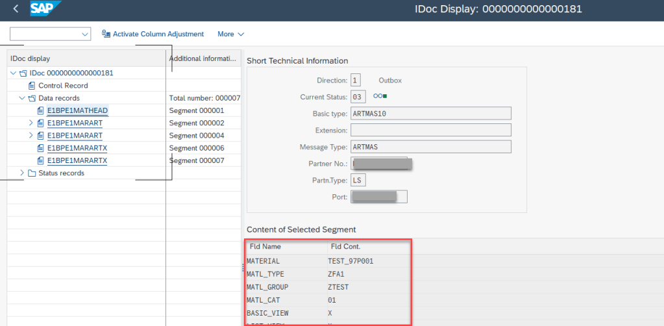Click the Additional information column header

click(203, 58)
